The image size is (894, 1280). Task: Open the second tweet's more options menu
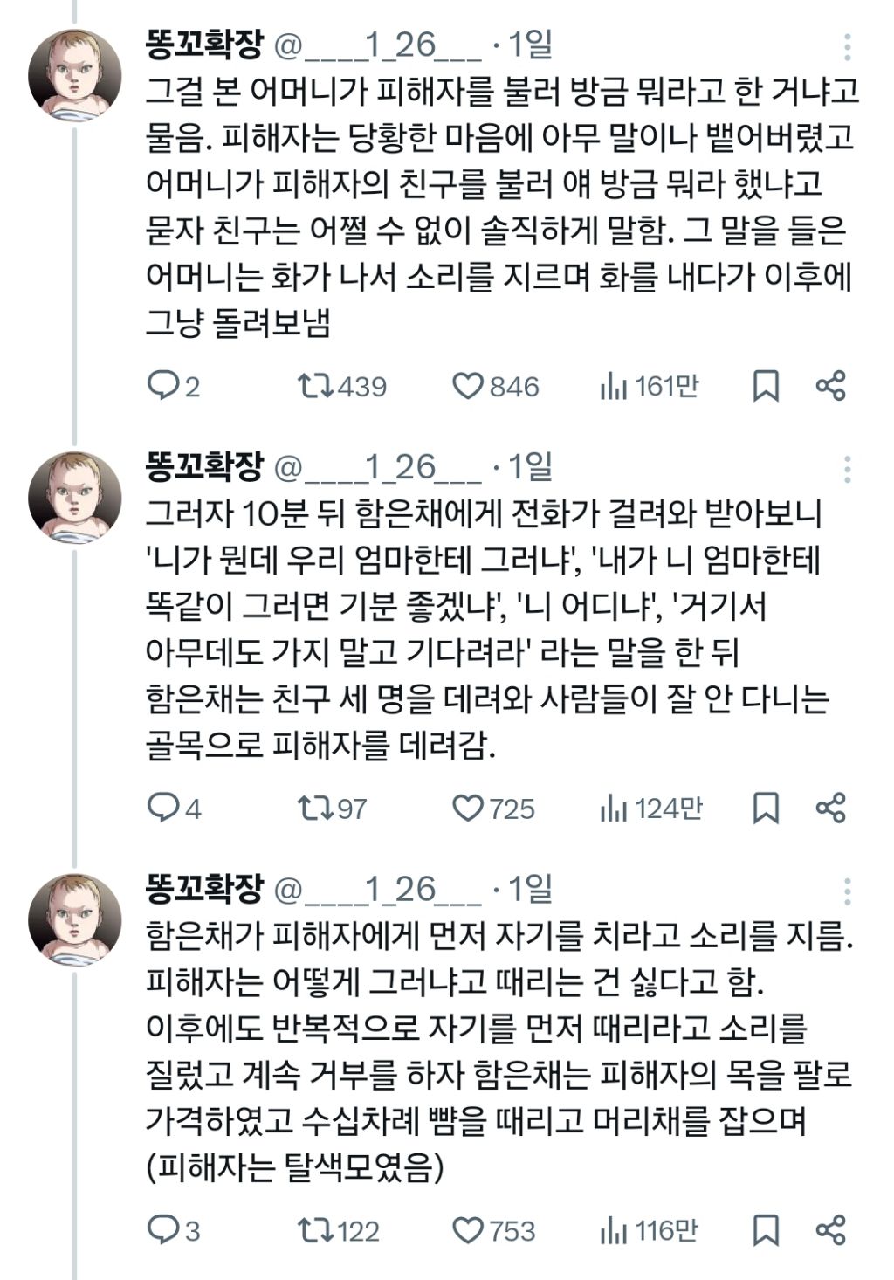point(847,469)
